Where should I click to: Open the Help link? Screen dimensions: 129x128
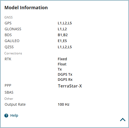click(x=14, y=115)
